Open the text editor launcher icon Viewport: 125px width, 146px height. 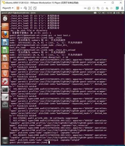pyautogui.click(x=5, y=97)
